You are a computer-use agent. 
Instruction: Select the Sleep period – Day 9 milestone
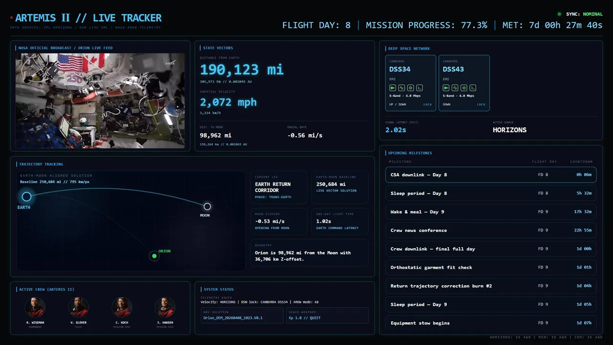[x=491, y=304]
